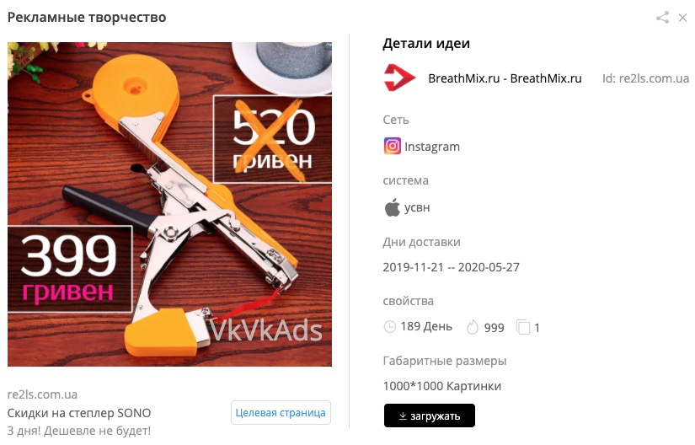This screenshot has height=445, width=695.
Task: Click the copies icon beside 1
Action: (x=523, y=328)
